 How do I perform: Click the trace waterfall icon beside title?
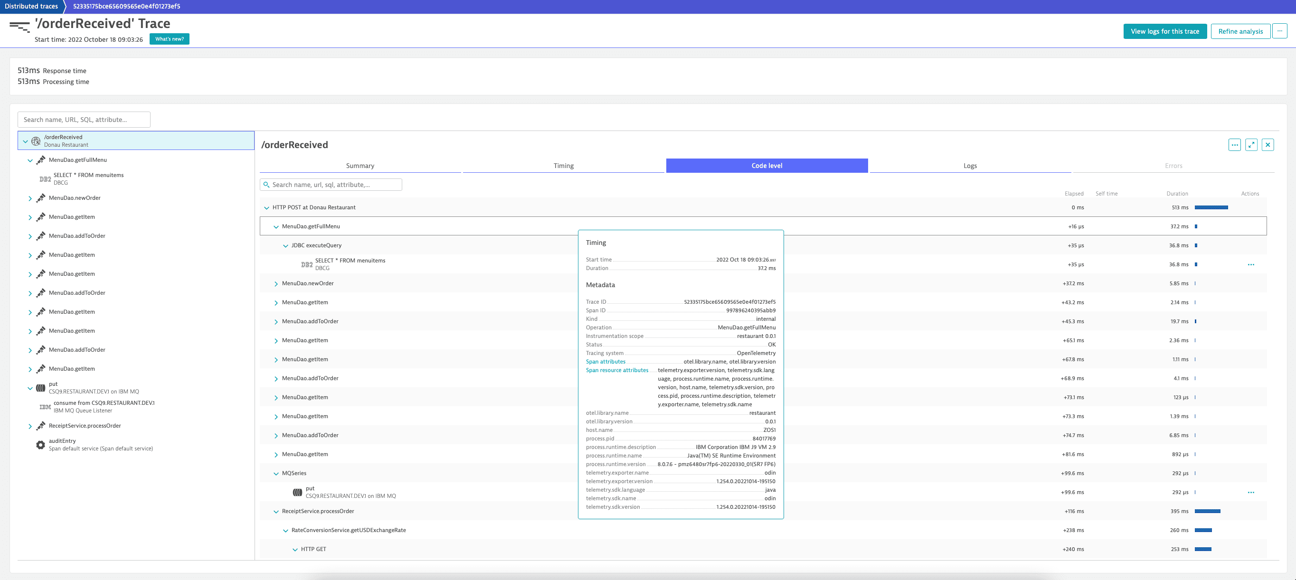[19, 26]
